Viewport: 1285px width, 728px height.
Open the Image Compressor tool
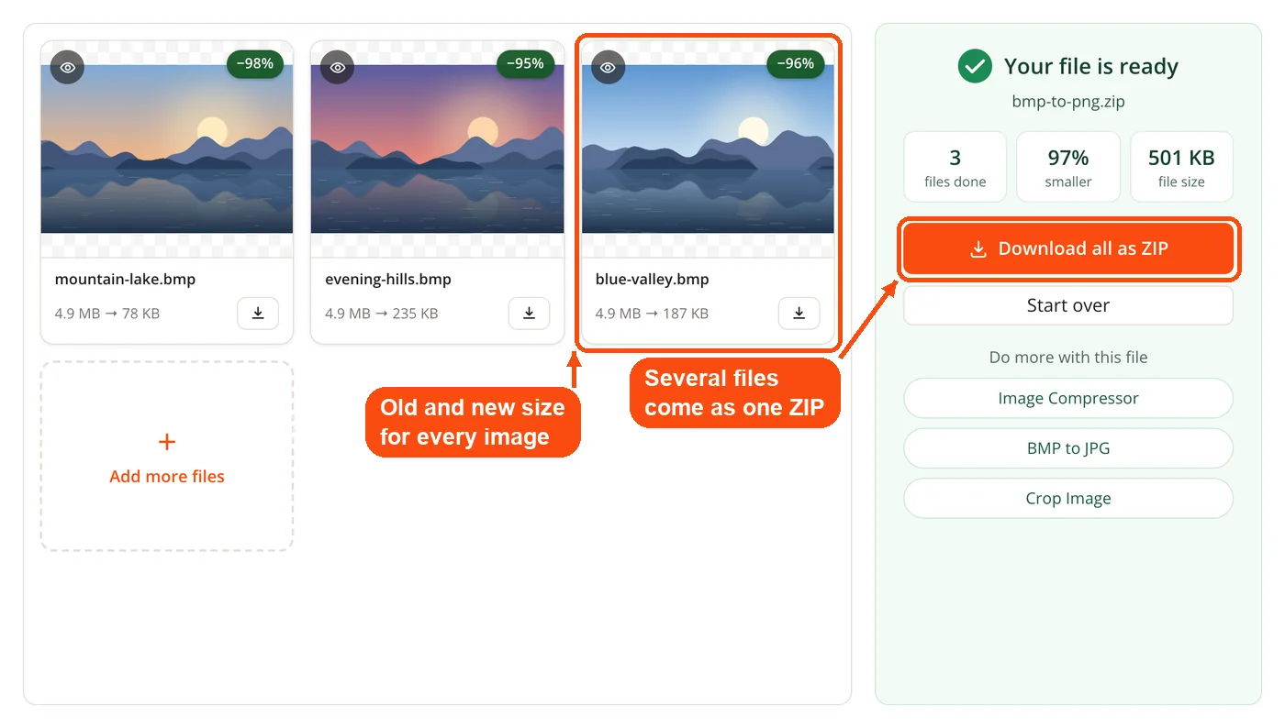click(1068, 398)
